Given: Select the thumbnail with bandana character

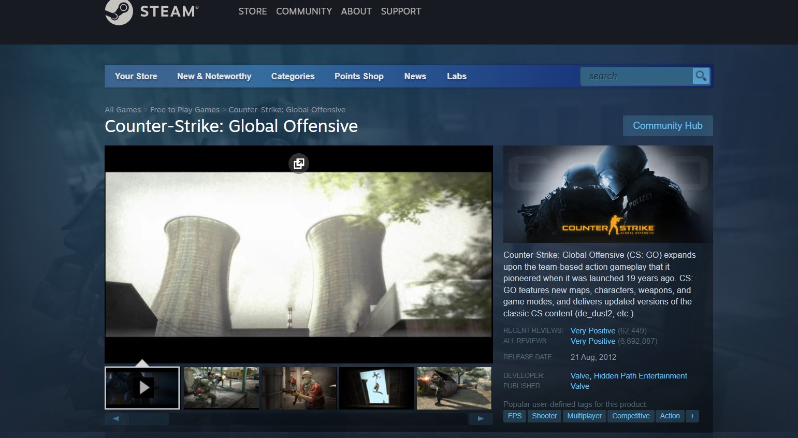Looking at the screenshot, I should (x=299, y=388).
